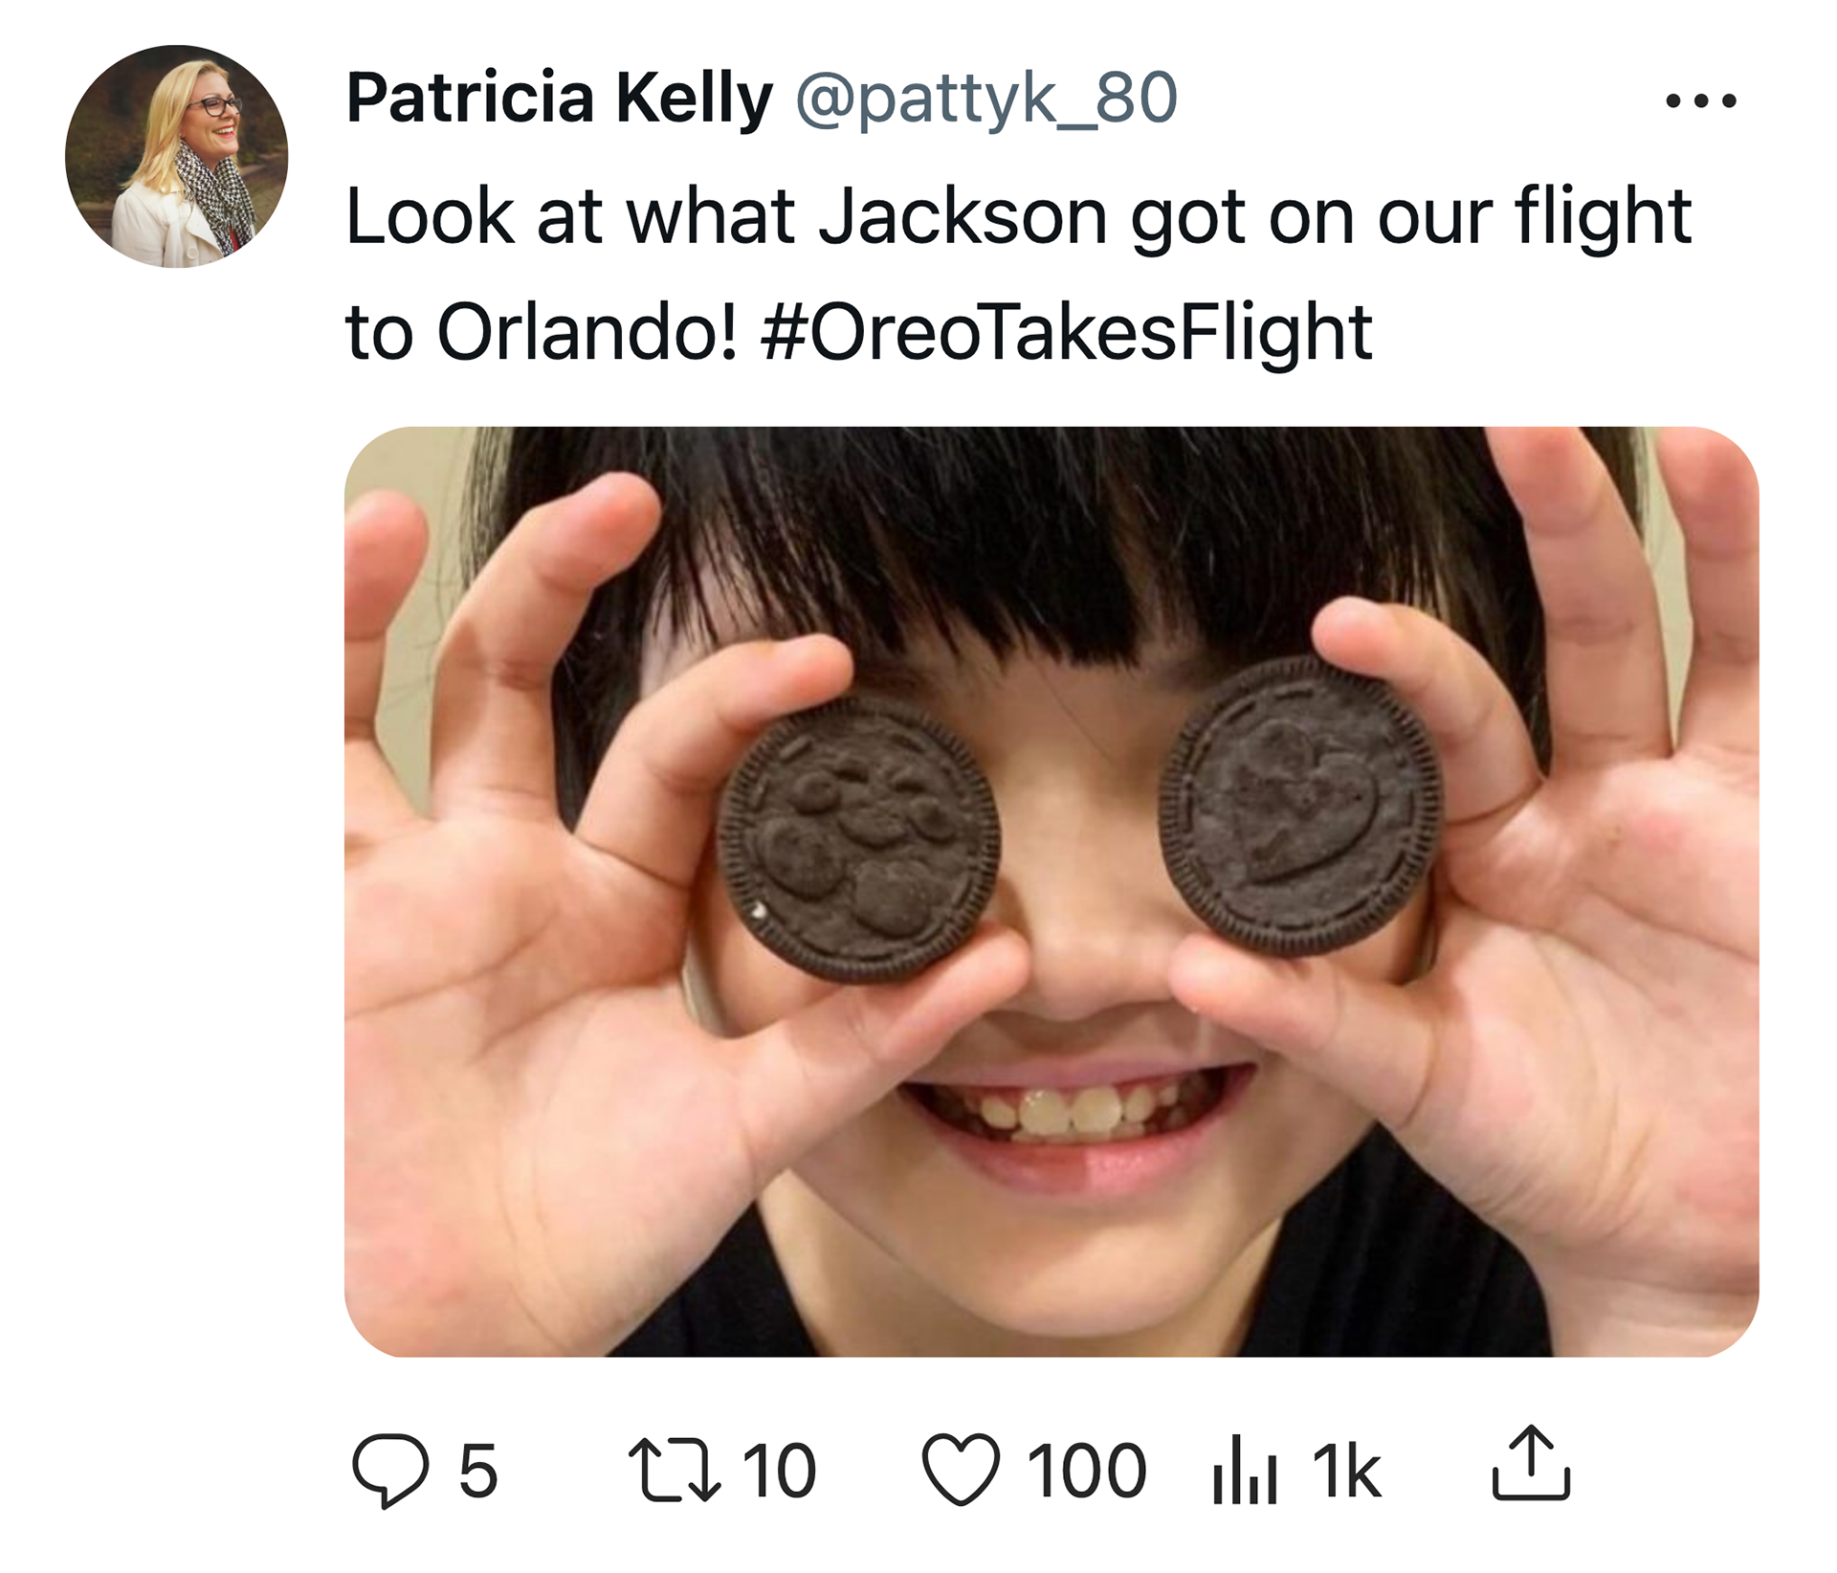Click the like count showing 100
The height and width of the screenshot is (1573, 1837).
(x=1086, y=1471)
